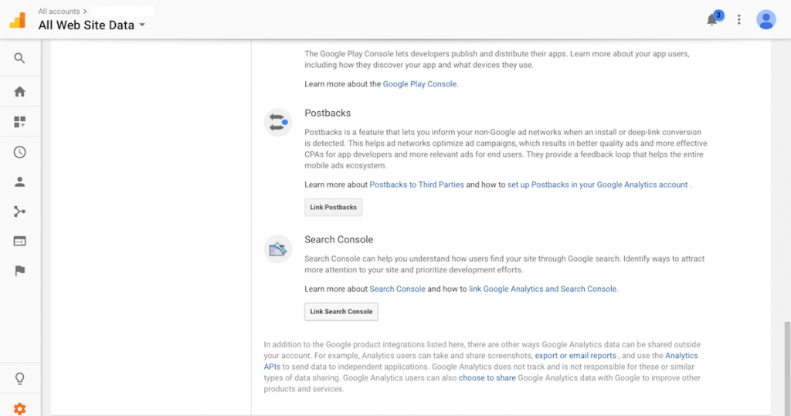
Task: Open the search icon in sidebar
Action: coord(19,58)
